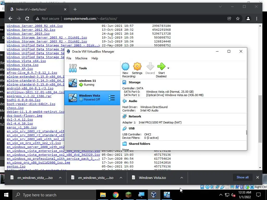Open the Chrome tab search chevron
Screen dimensions: 267x200
(x=220, y=7)
